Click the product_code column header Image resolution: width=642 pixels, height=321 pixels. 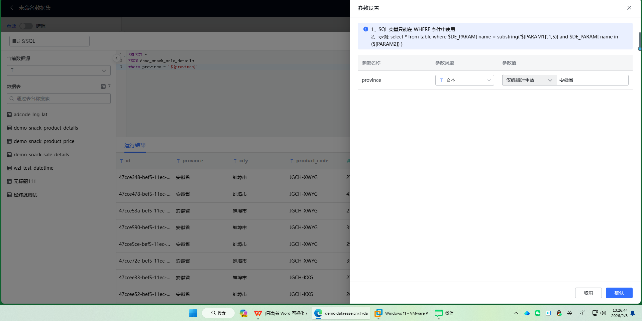[x=312, y=161]
